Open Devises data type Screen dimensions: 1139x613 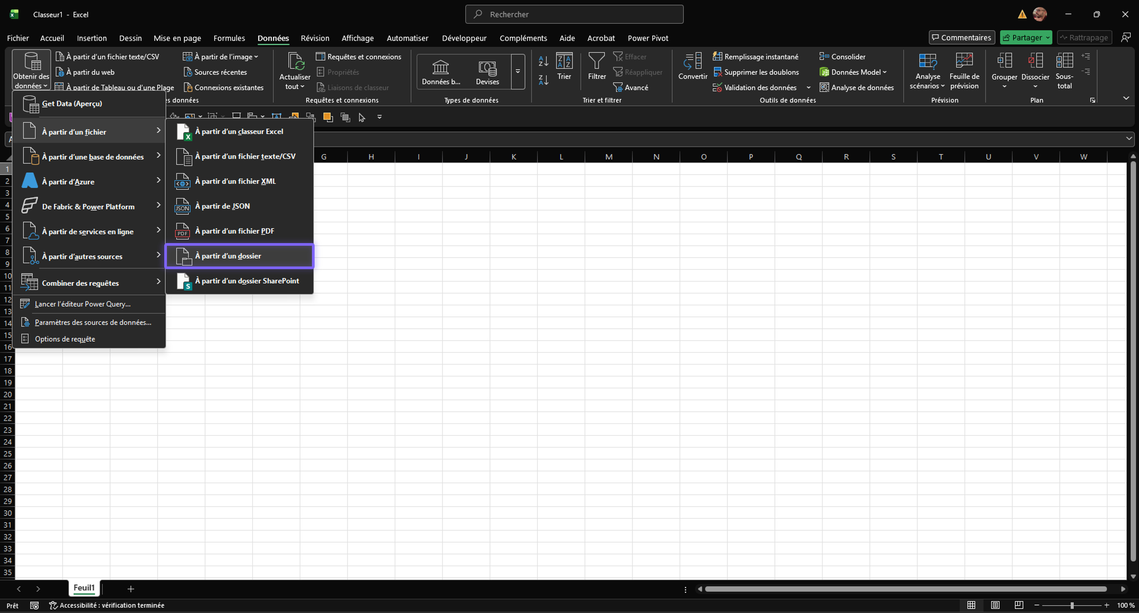click(x=487, y=72)
